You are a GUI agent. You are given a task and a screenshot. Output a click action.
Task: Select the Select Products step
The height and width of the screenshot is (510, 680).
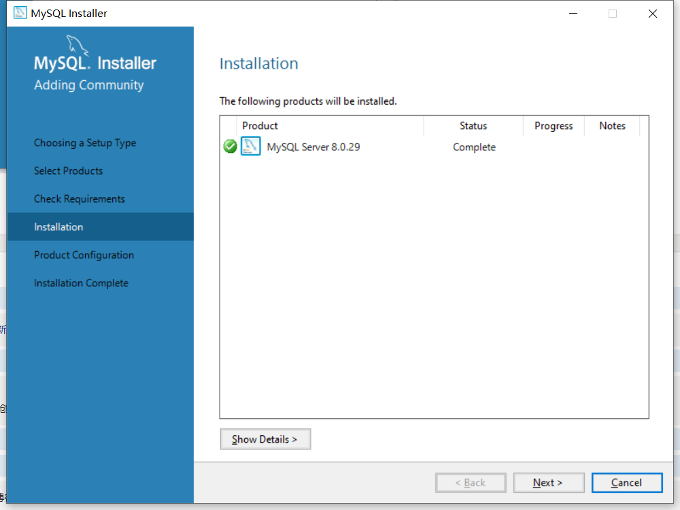[x=69, y=171]
